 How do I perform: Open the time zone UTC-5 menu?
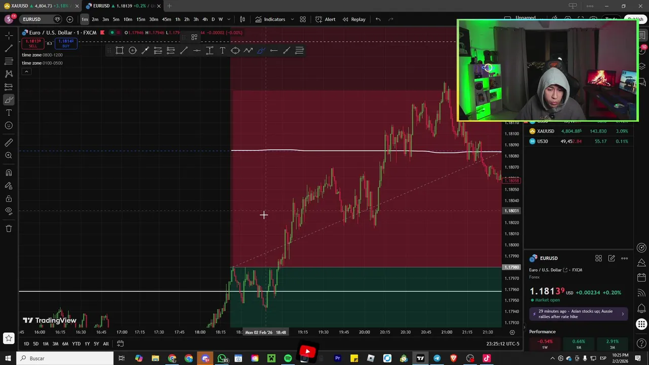click(502, 344)
